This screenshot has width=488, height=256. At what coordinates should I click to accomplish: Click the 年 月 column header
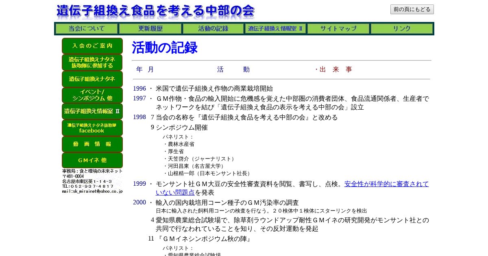(x=145, y=69)
